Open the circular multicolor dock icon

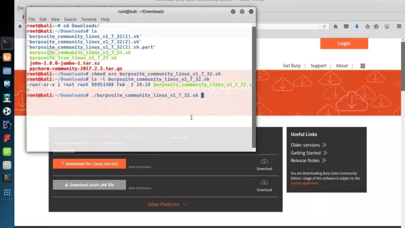tap(7, 111)
